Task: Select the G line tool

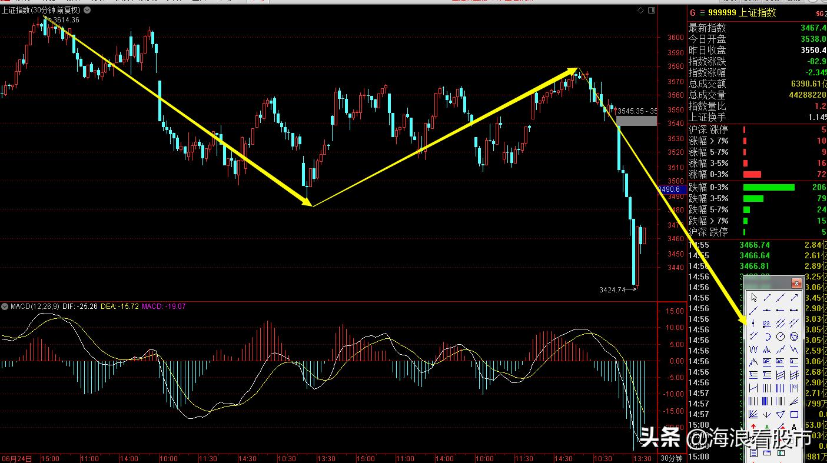Action: [x=795, y=362]
